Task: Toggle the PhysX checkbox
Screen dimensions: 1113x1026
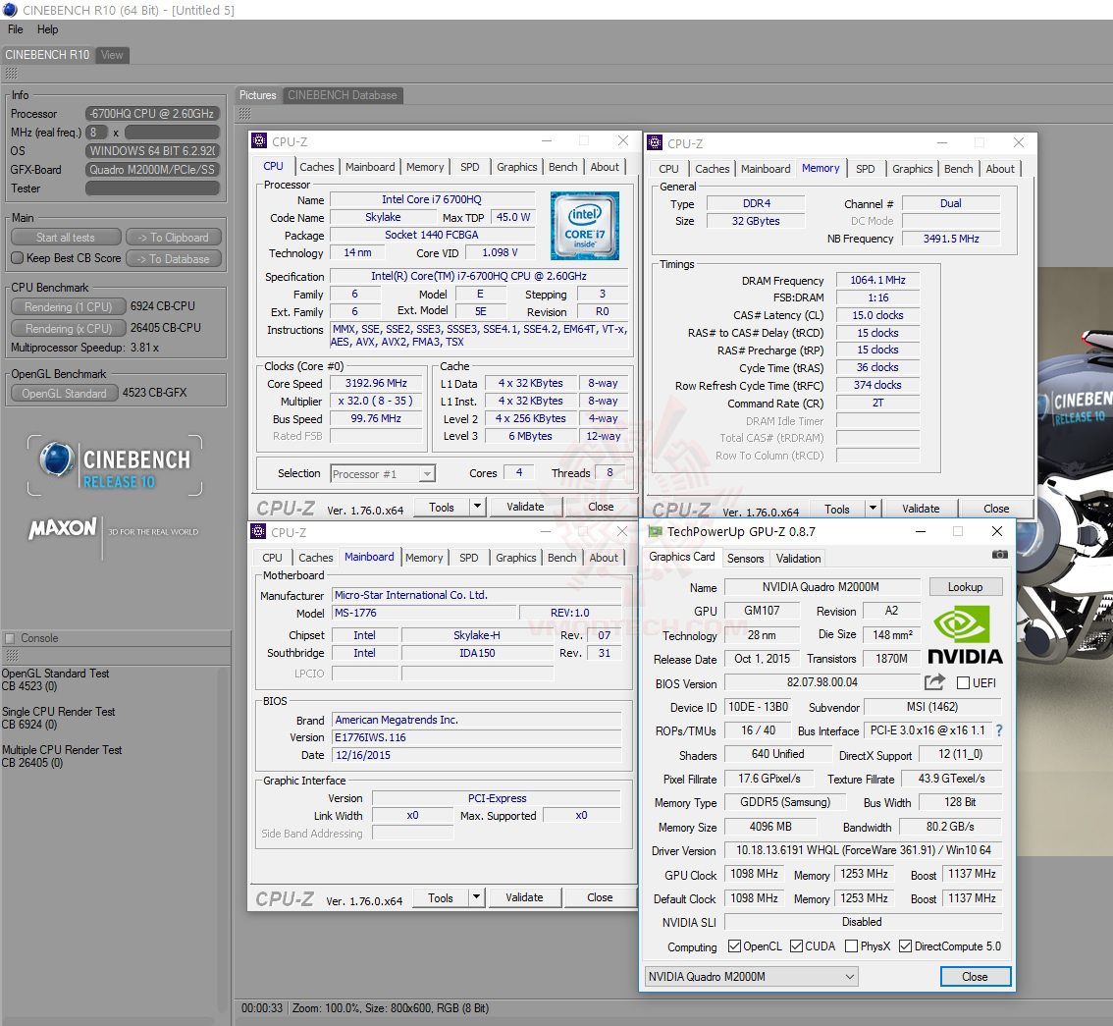Action: 851,945
